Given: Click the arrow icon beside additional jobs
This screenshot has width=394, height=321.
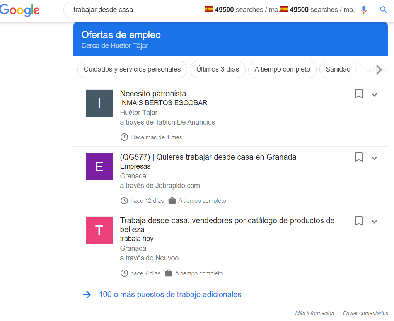Looking at the screenshot, I should coord(87,295).
